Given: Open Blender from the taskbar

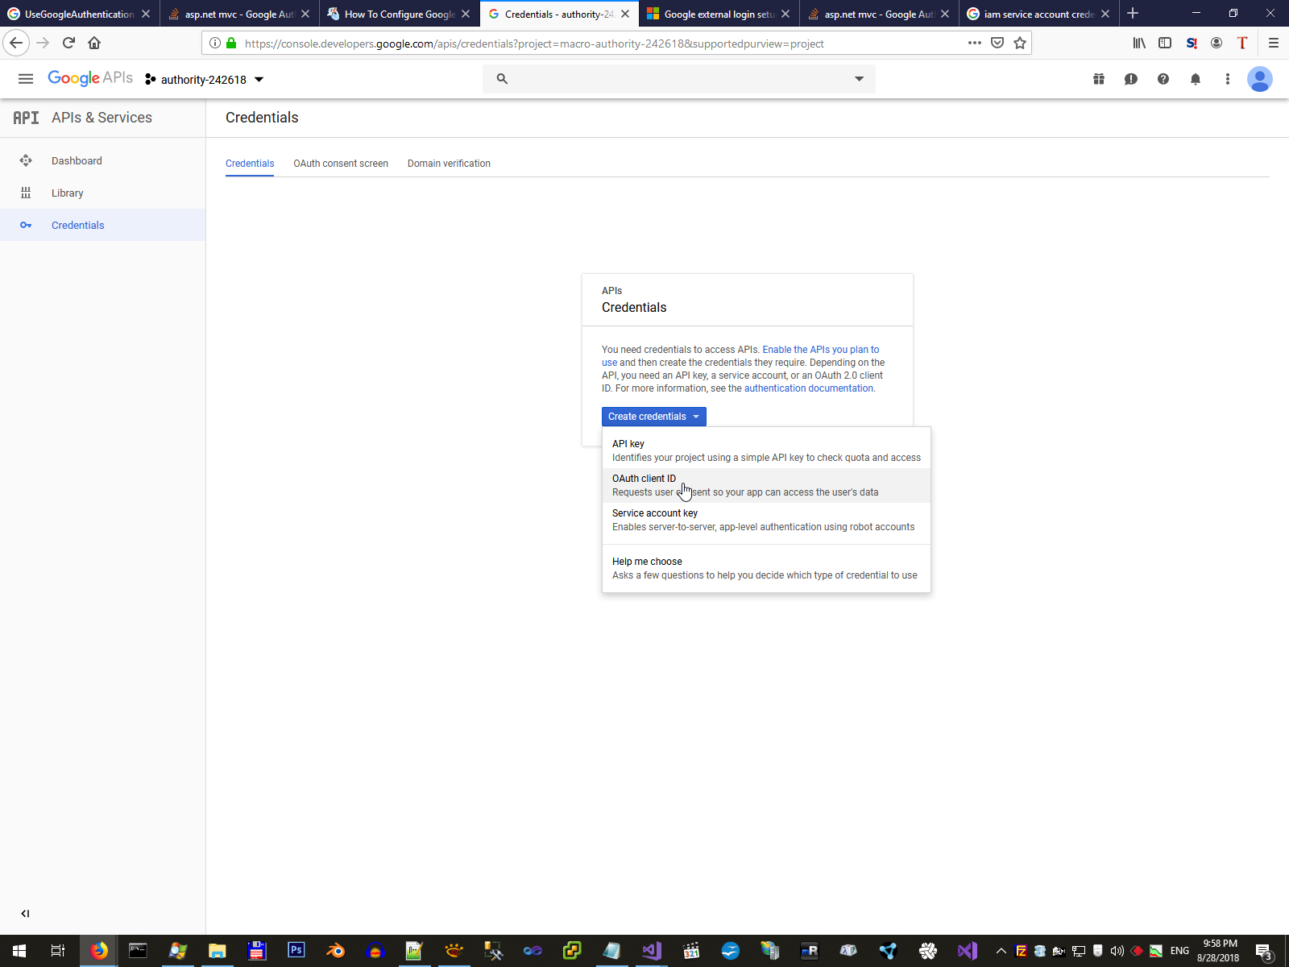Looking at the screenshot, I should click(x=336, y=951).
